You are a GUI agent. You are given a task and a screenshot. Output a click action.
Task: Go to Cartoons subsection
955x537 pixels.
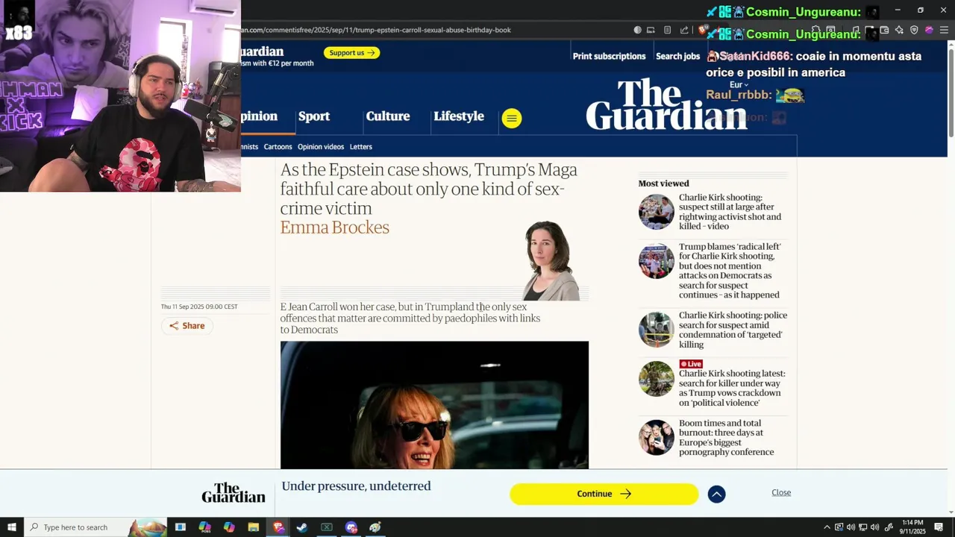(x=278, y=147)
